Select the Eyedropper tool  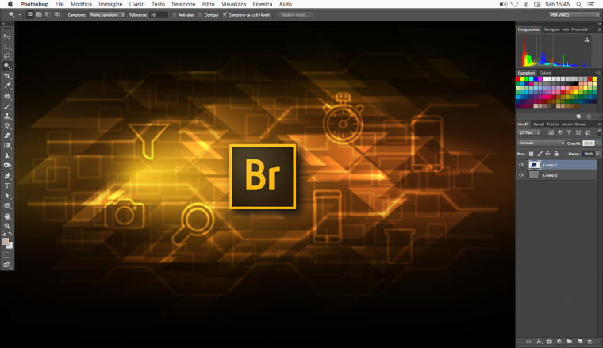7,86
